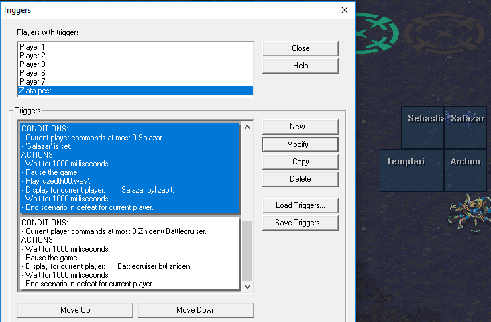
Task: Click the 'Salazar byl zabit' display text line
Action: 99,190
